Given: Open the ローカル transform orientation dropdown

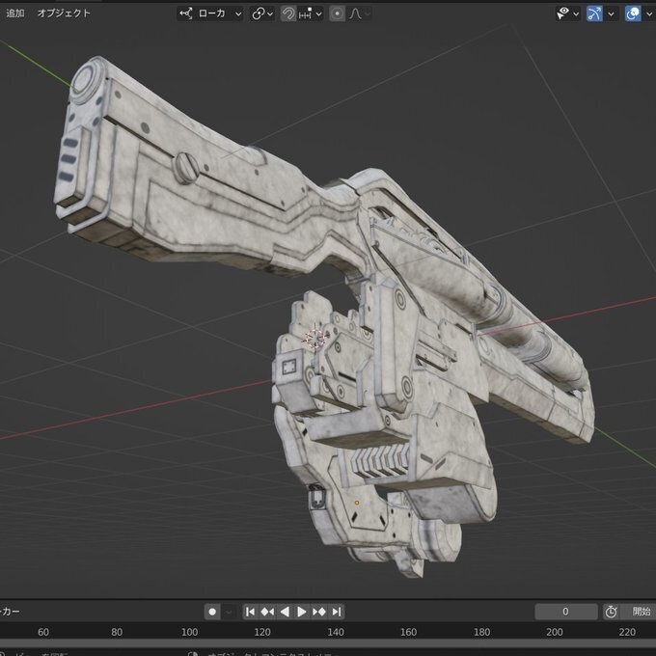Looking at the screenshot, I should pos(210,14).
